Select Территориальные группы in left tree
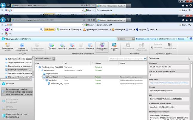 tap(18, 62)
